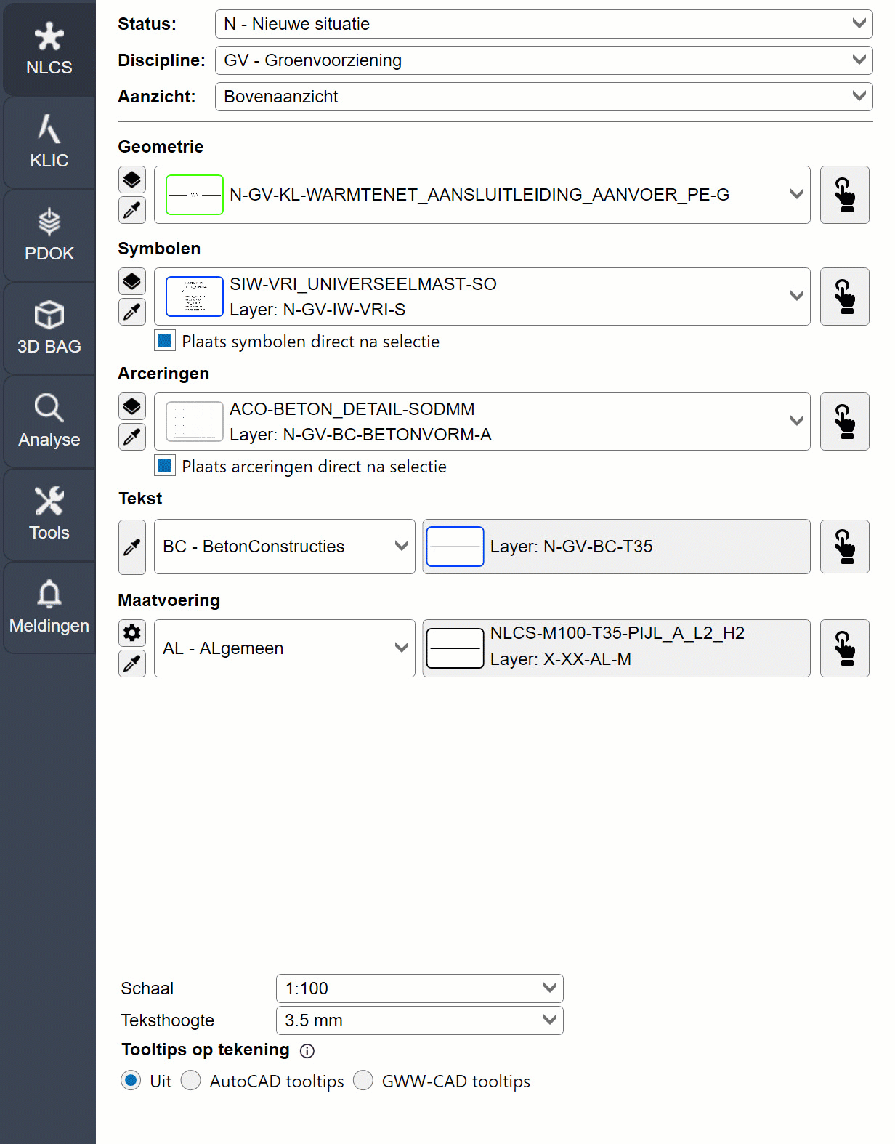Select the 'Uit' tooltips radio button
This screenshot has height=1144, width=895.
pyautogui.click(x=131, y=1081)
